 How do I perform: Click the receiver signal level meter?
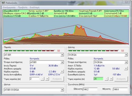tap(93, 51)
